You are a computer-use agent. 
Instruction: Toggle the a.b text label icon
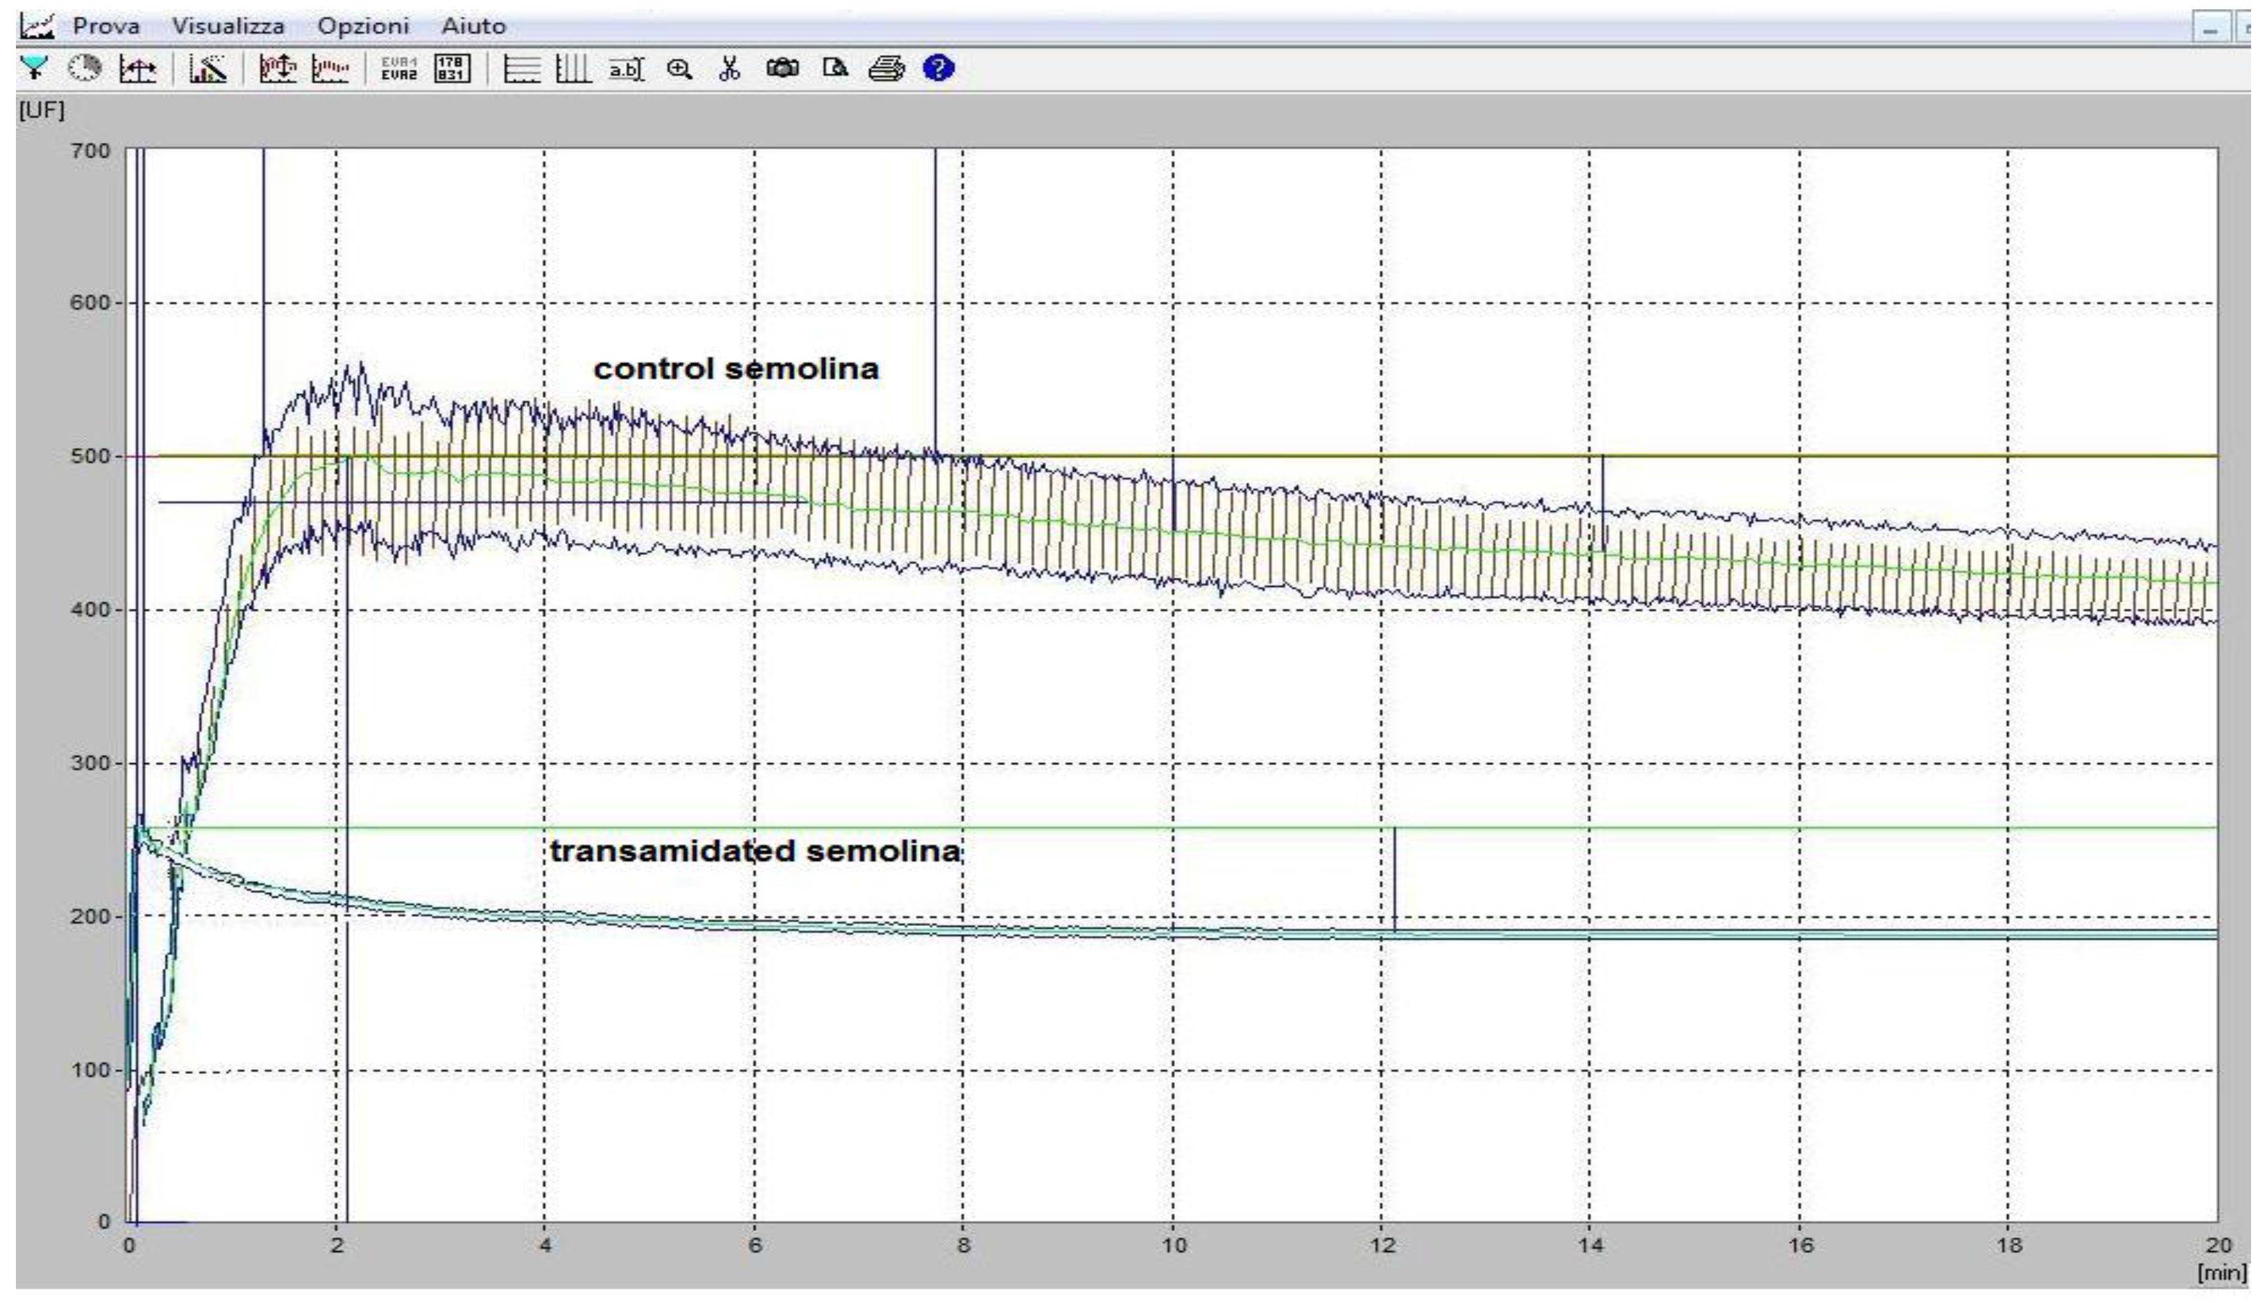point(625,68)
